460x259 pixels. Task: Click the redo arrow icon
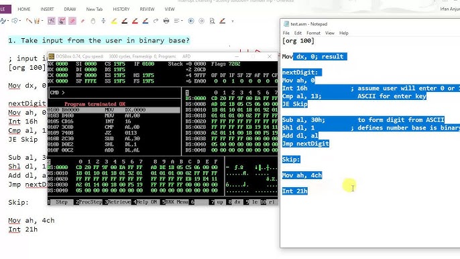(x=156, y=21)
